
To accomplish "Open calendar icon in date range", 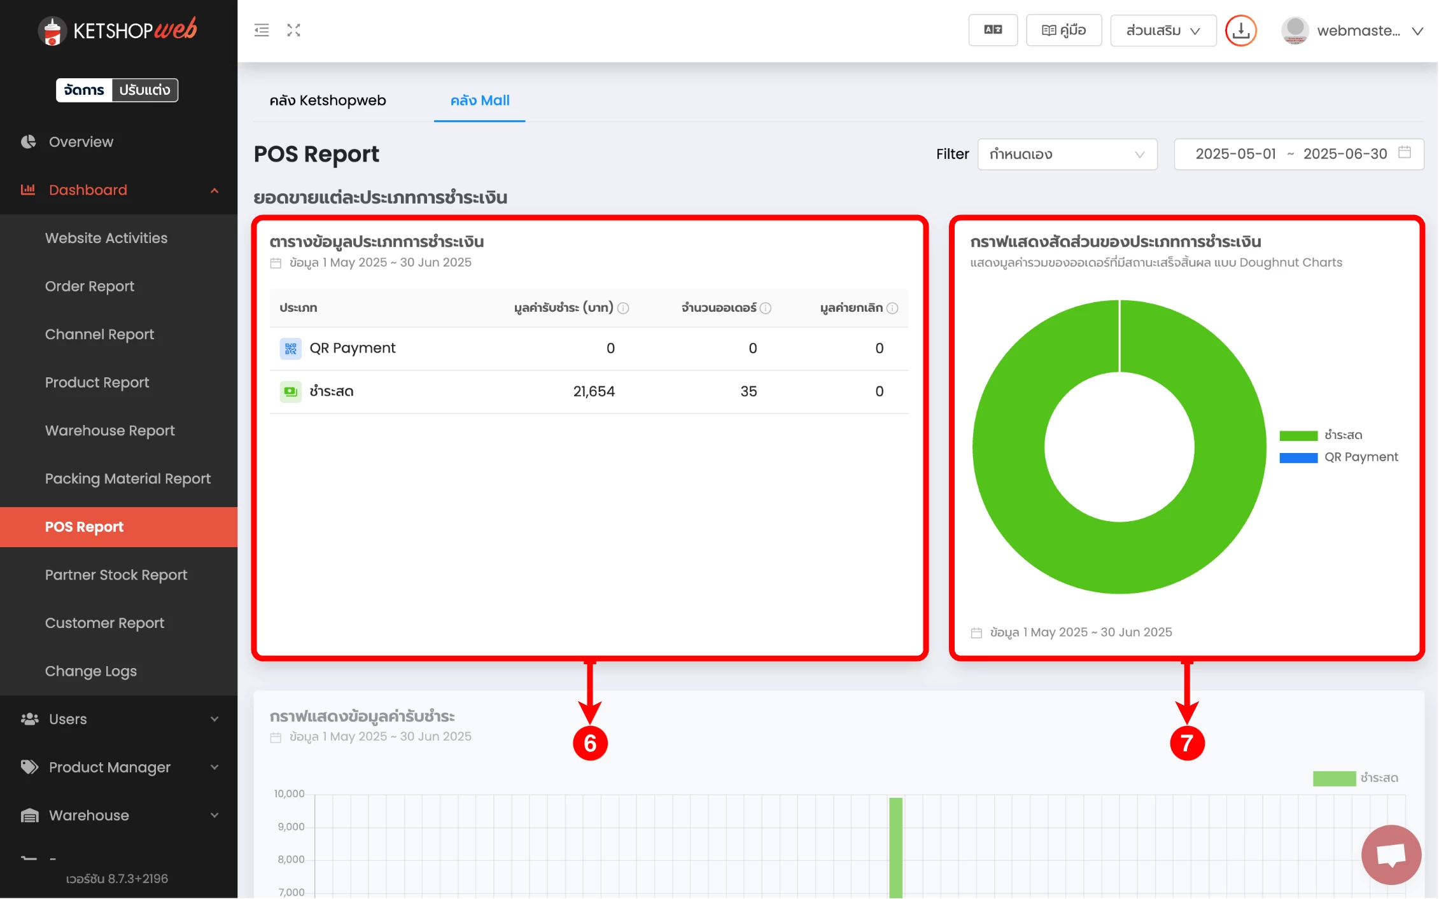I will tap(1405, 153).
